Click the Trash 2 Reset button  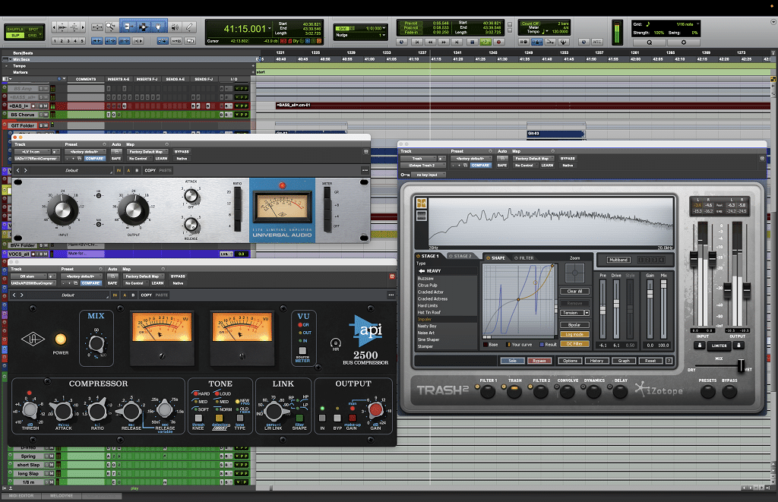click(650, 361)
